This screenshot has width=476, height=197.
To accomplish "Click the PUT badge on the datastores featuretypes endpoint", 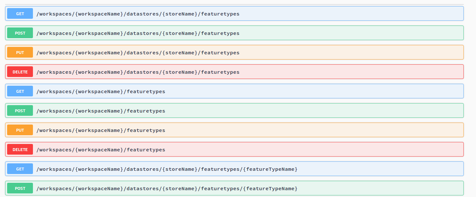I will (19, 52).
